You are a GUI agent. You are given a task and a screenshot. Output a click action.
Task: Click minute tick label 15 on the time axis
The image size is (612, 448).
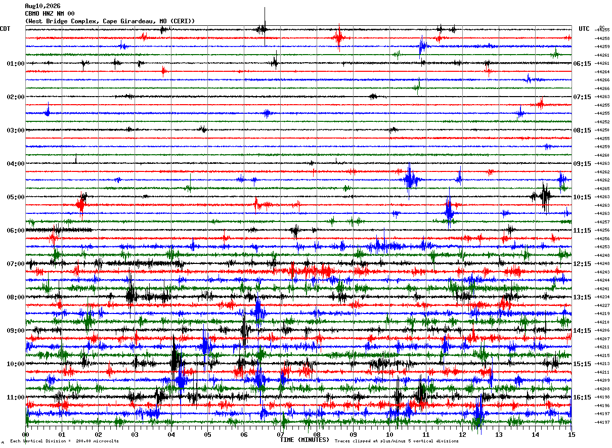tap(572, 434)
